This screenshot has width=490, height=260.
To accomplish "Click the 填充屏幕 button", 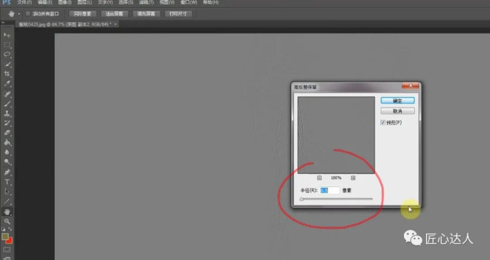I will [x=146, y=14].
